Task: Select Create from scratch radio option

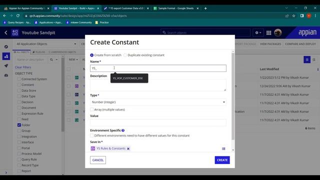Action: coord(92,55)
